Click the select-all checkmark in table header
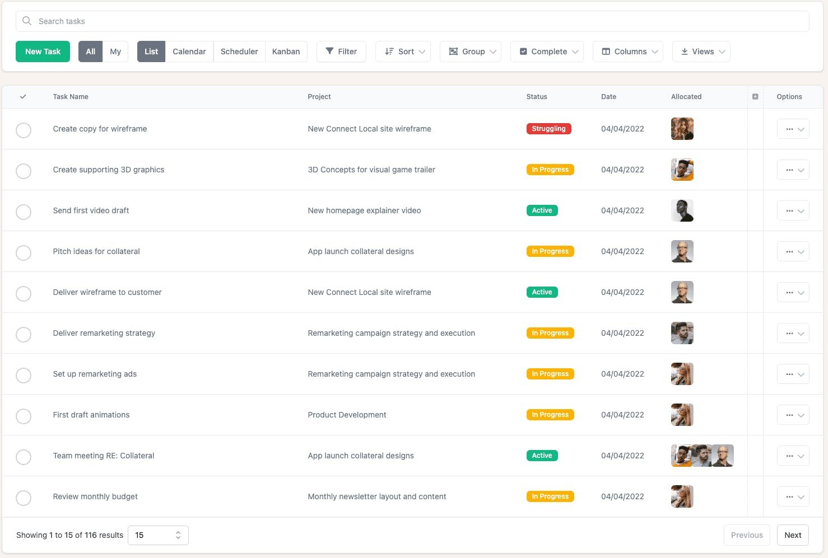828x558 pixels. pyautogui.click(x=23, y=96)
